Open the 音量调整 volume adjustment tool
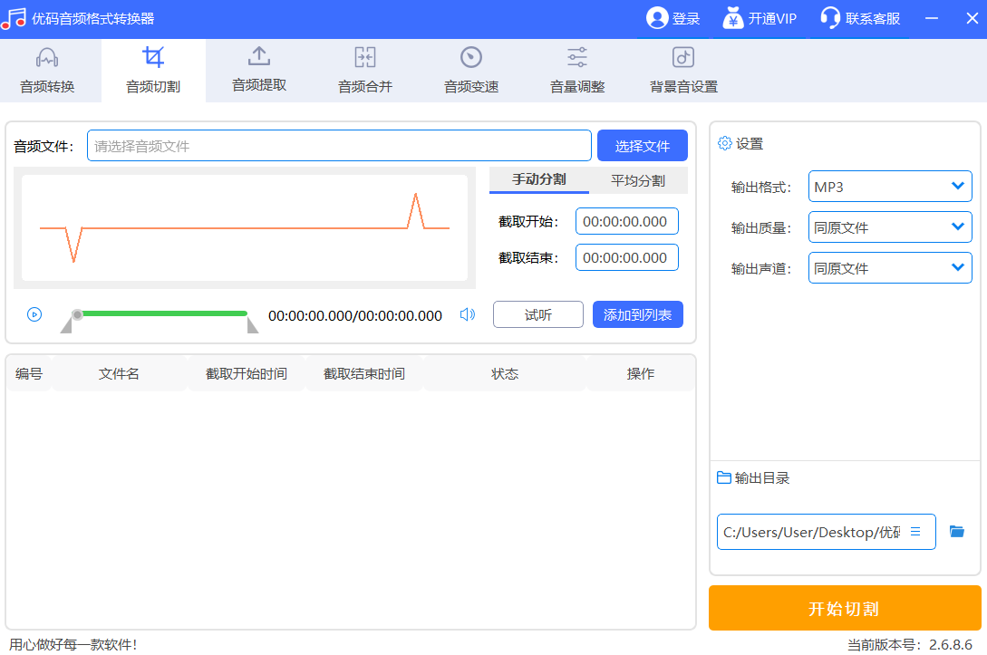The width and height of the screenshot is (987, 655). (x=576, y=71)
